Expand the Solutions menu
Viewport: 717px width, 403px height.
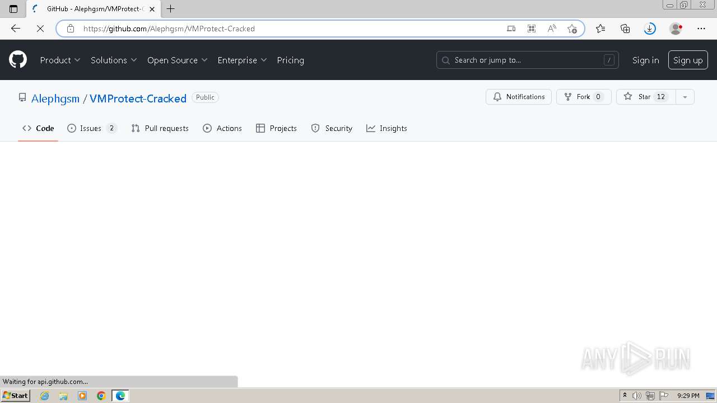[114, 60]
